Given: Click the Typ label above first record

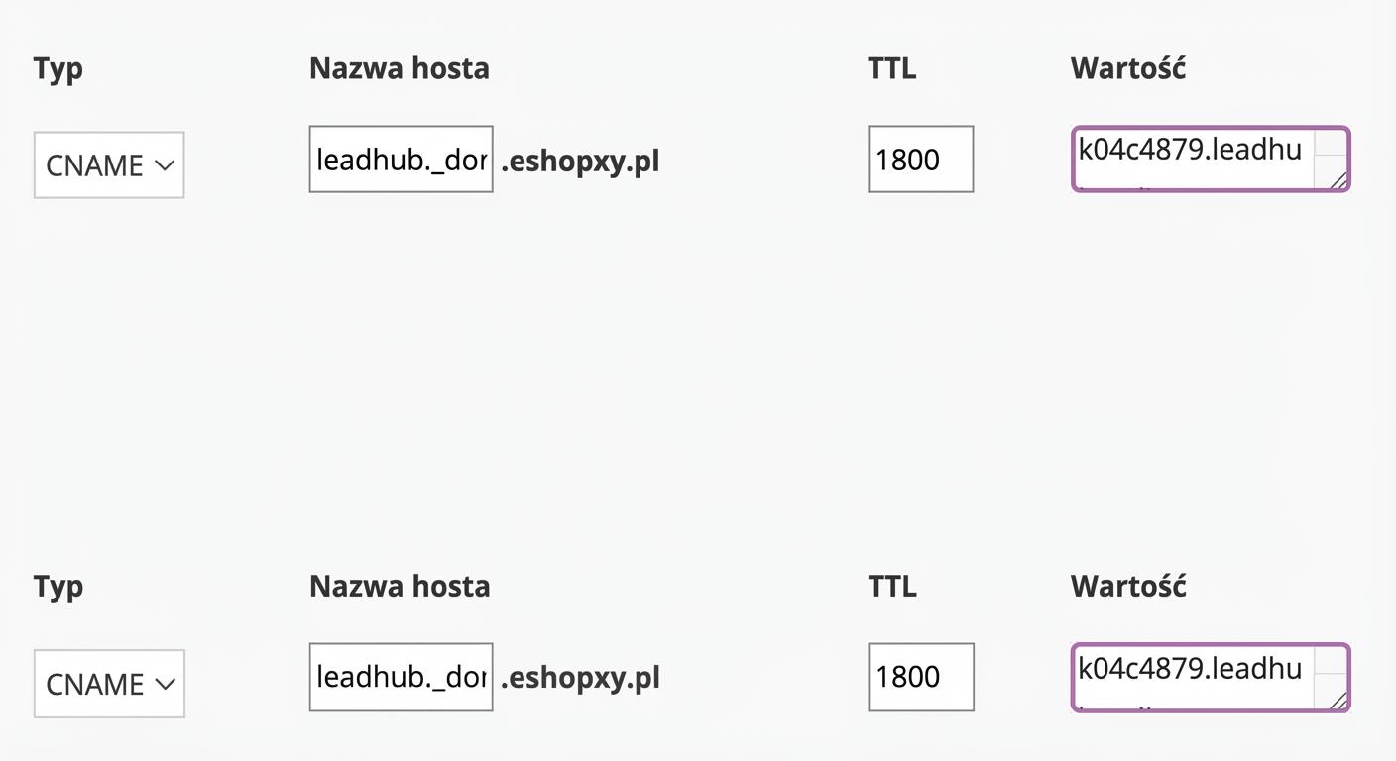Looking at the screenshot, I should point(58,69).
